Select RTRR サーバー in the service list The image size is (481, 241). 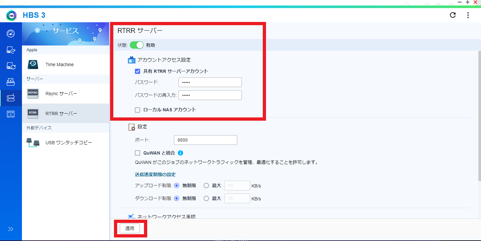[66, 113]
